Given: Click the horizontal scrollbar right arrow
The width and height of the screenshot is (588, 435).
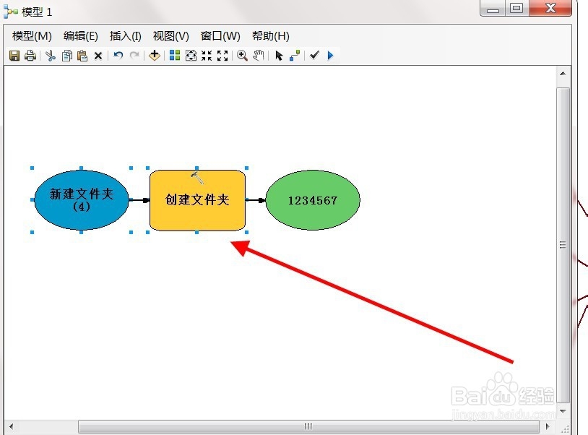Looking at the screenshot, I should coord(548,426).
